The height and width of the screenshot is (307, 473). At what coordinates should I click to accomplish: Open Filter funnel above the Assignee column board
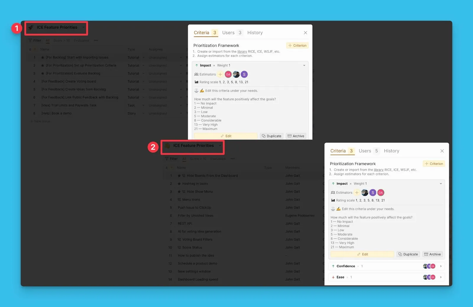point(30,41)
